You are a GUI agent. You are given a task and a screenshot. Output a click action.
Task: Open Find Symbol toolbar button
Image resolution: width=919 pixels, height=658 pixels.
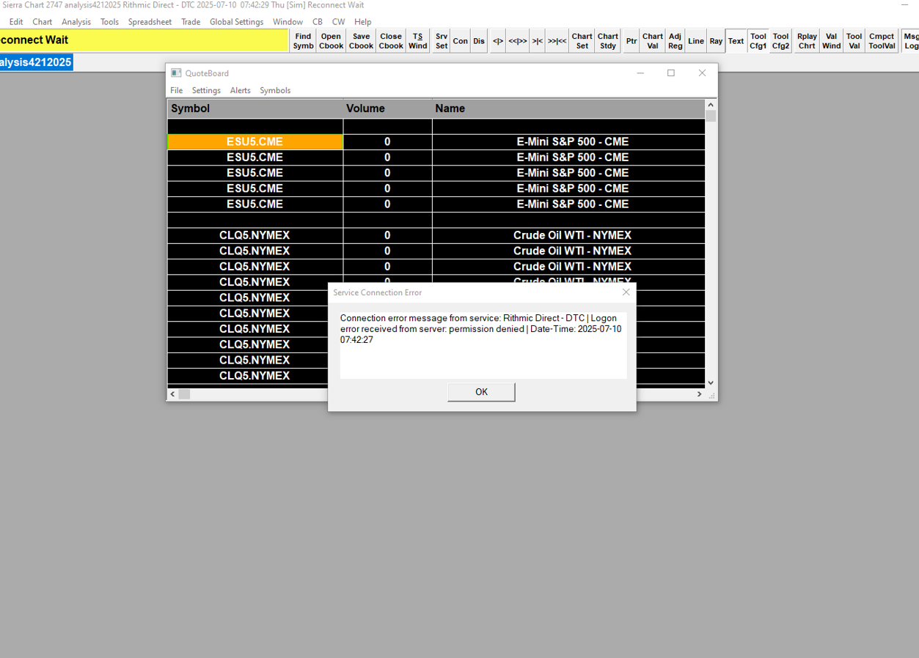[303, 41]
